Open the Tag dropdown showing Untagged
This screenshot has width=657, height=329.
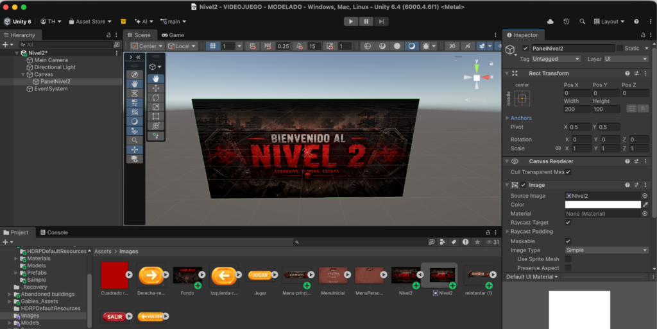(x=556, y=59)
